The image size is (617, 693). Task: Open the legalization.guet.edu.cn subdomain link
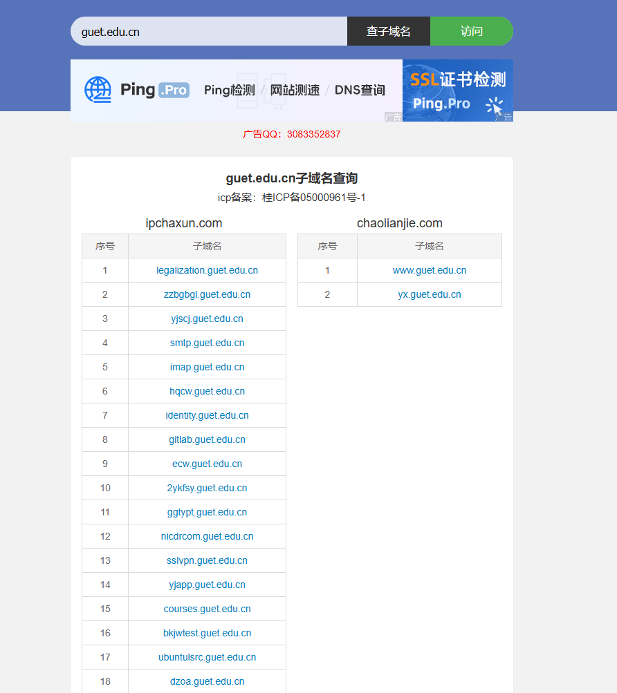pos(207,270)
